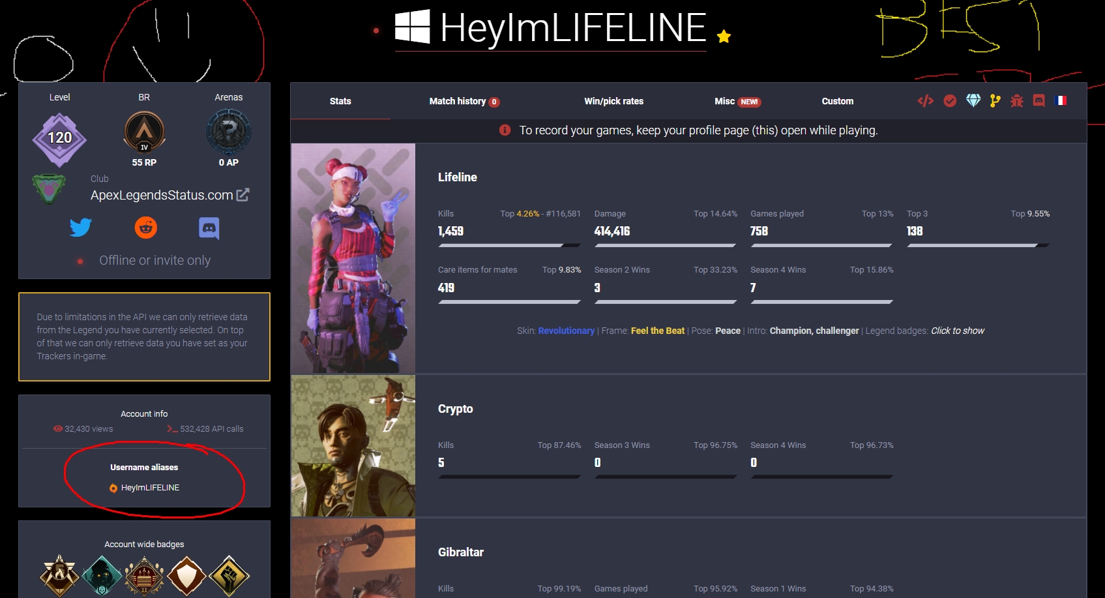Open the API code icon in the toolbar
1105x598 pixels.
point(926,101)
